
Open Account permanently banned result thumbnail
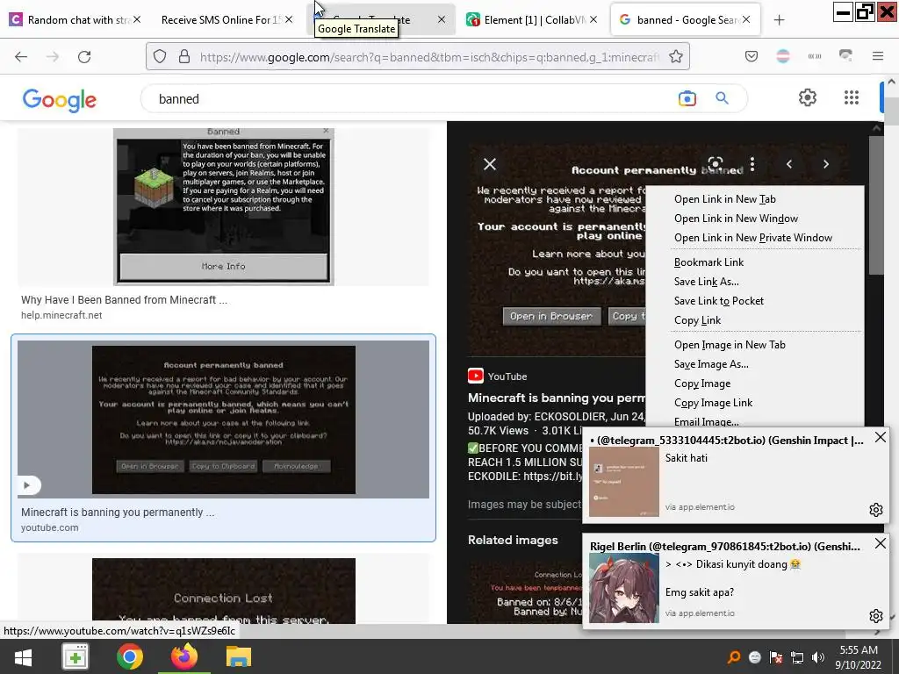[224, 419]
